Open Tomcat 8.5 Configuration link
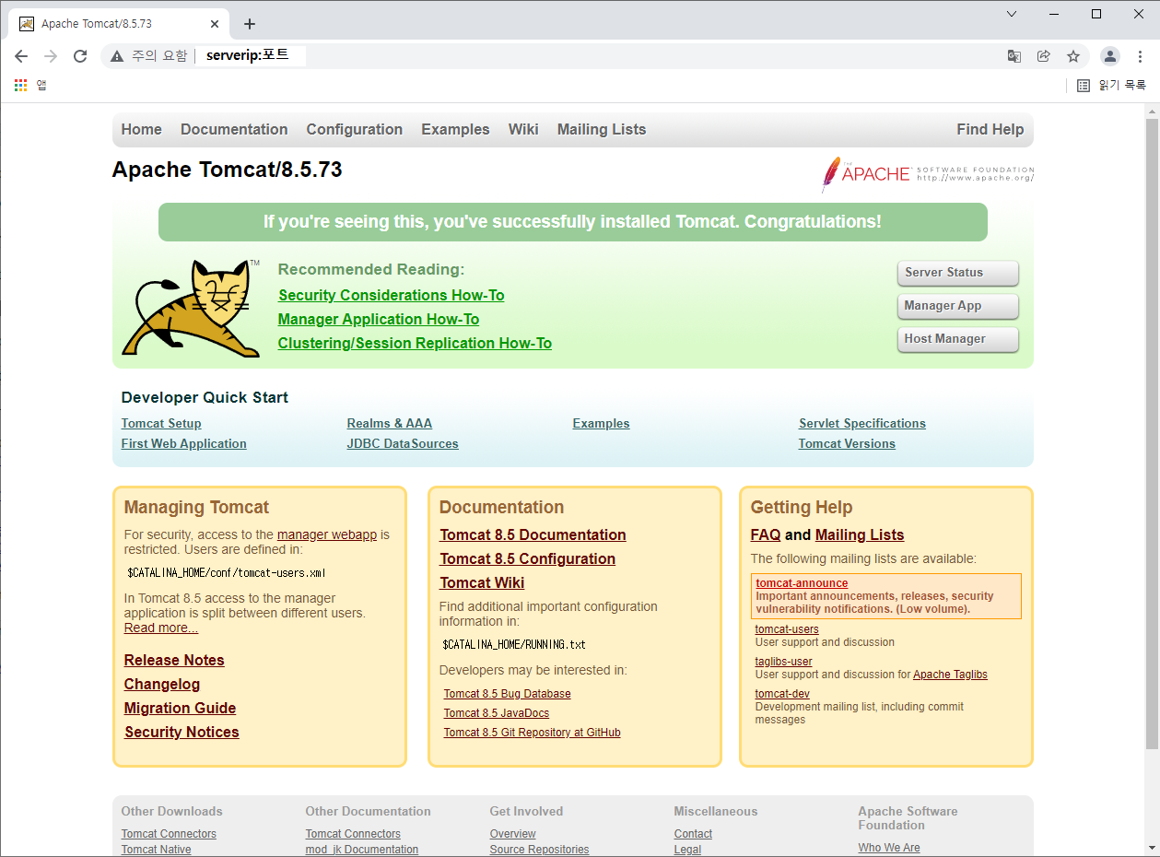Screen dimensions: 1160x857 click(x=527, y=559)
